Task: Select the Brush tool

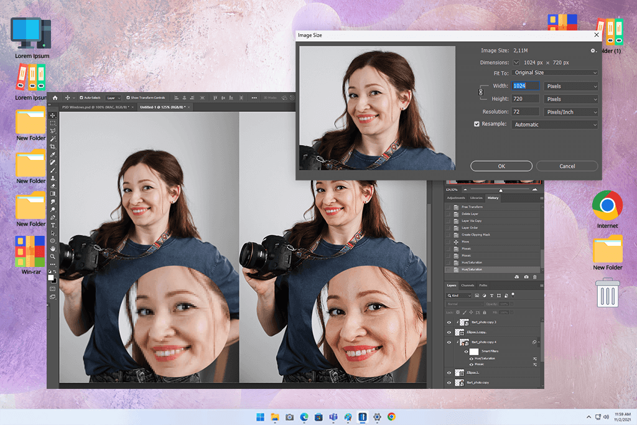Action: pos(52,170)
